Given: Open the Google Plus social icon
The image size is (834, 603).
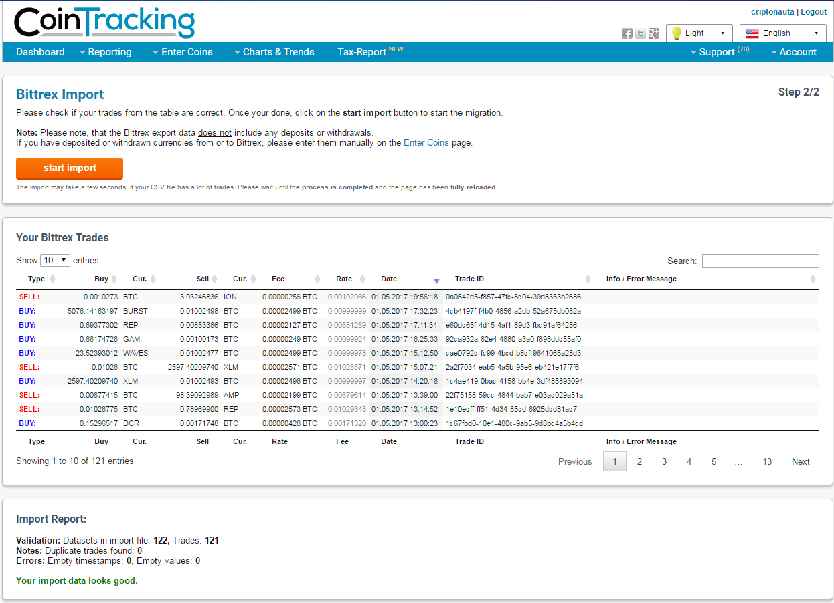Looking at the screenshot, I should click(654, 33).
